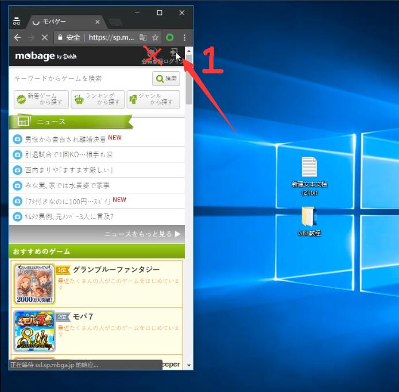
Task: Open Chrome three-dot menu
Action: 184,38
